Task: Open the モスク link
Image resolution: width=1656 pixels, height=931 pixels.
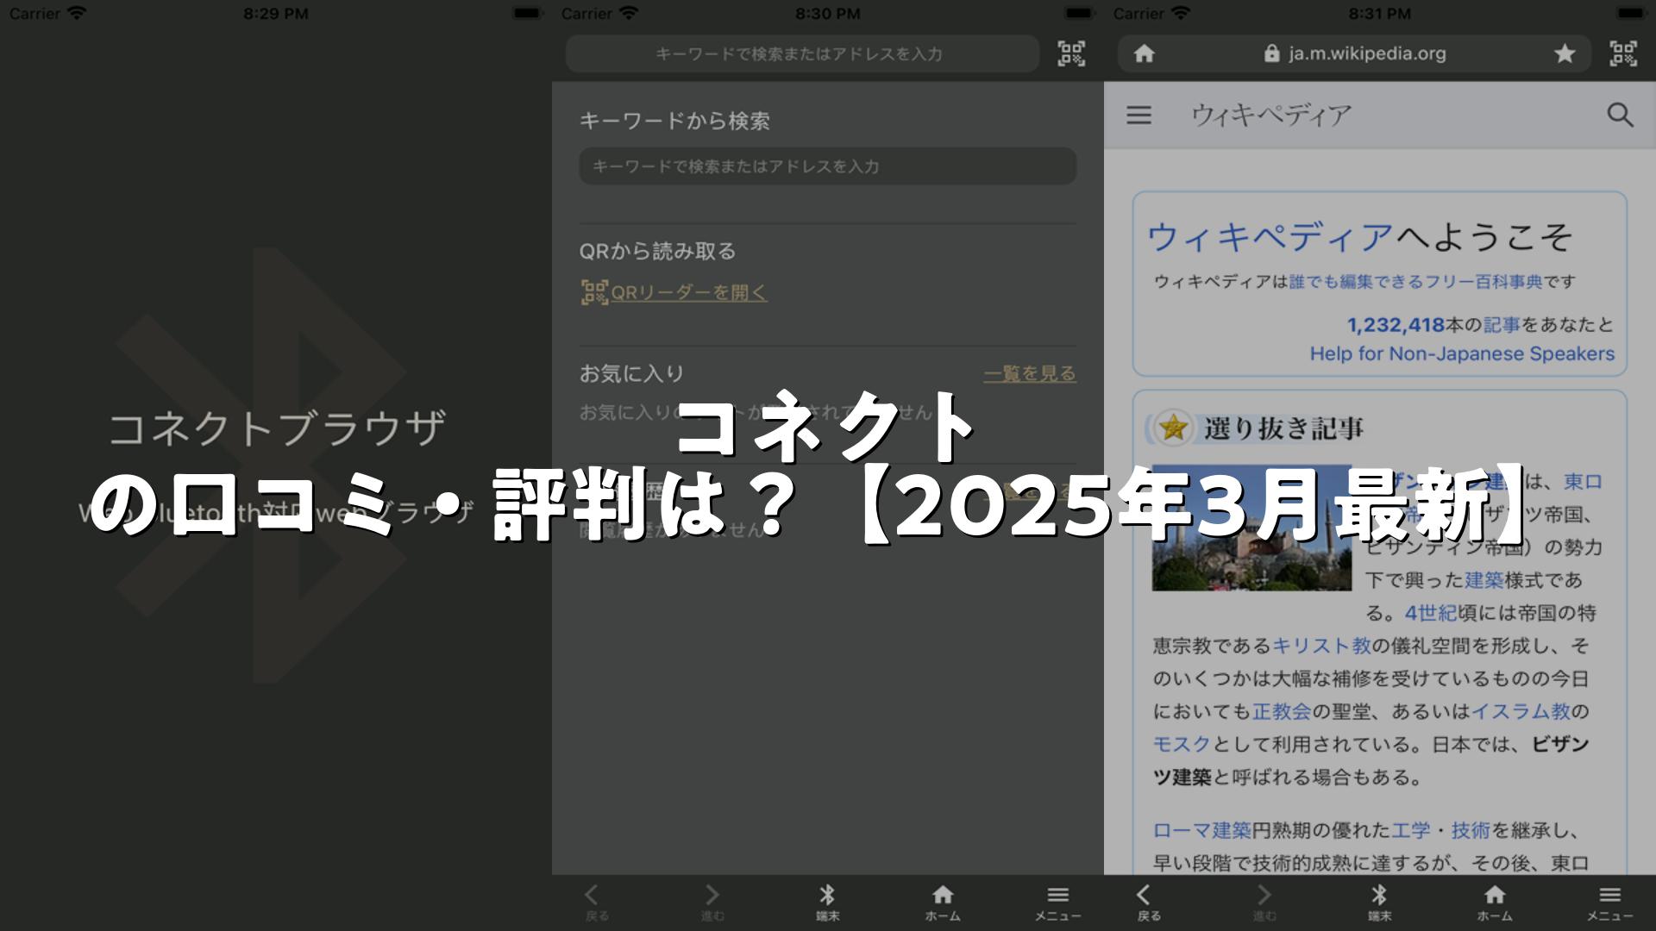Action: 1182,744
